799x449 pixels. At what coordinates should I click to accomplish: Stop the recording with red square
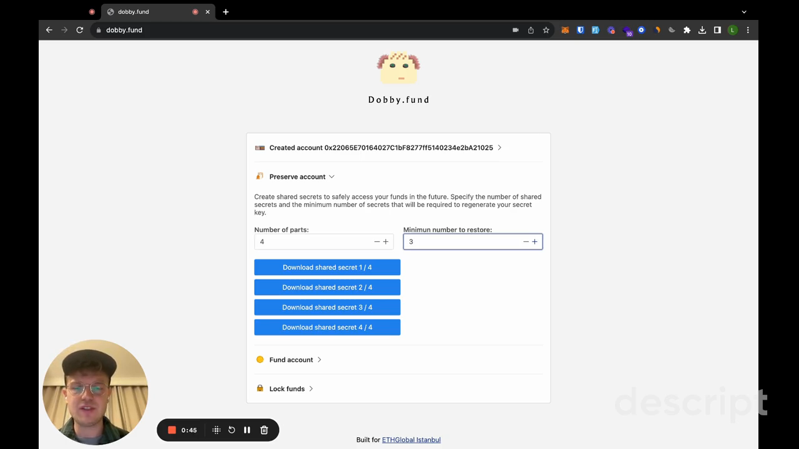coord(172,430)
